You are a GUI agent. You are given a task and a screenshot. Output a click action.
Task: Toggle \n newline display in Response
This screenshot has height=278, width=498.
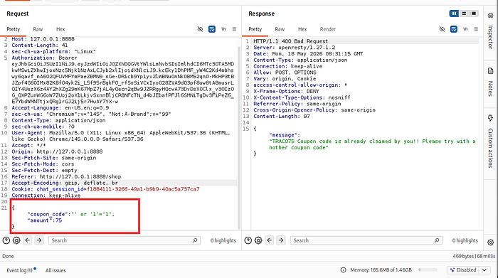[465, 29]
